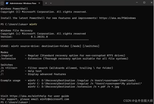
Task: Click the /n <filter> switch text
Action: 9,68
